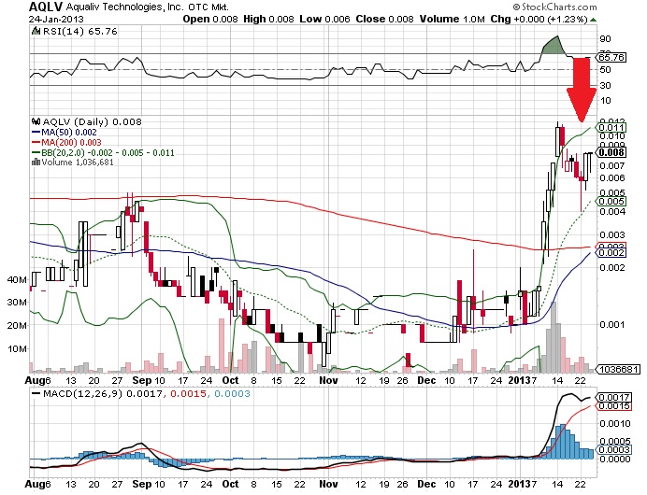Click the Sep label under price chart
This screenshot has width=647, height=495.
tap(142, 380)
